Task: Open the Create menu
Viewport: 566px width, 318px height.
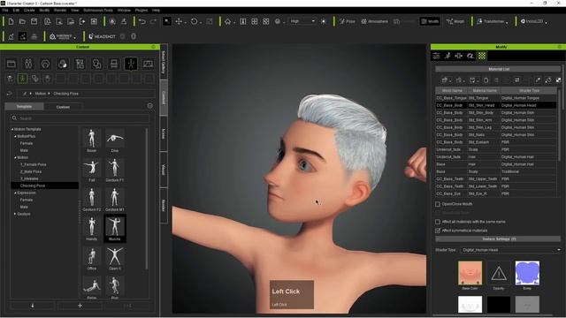Action: [x=29, y=10]
